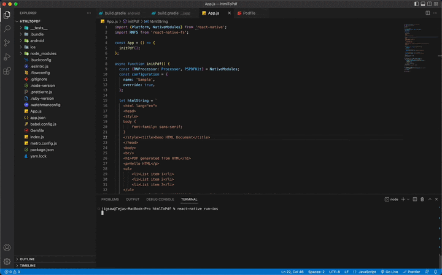
Task: Open the Source Control view icon
Action: (7, 43)
